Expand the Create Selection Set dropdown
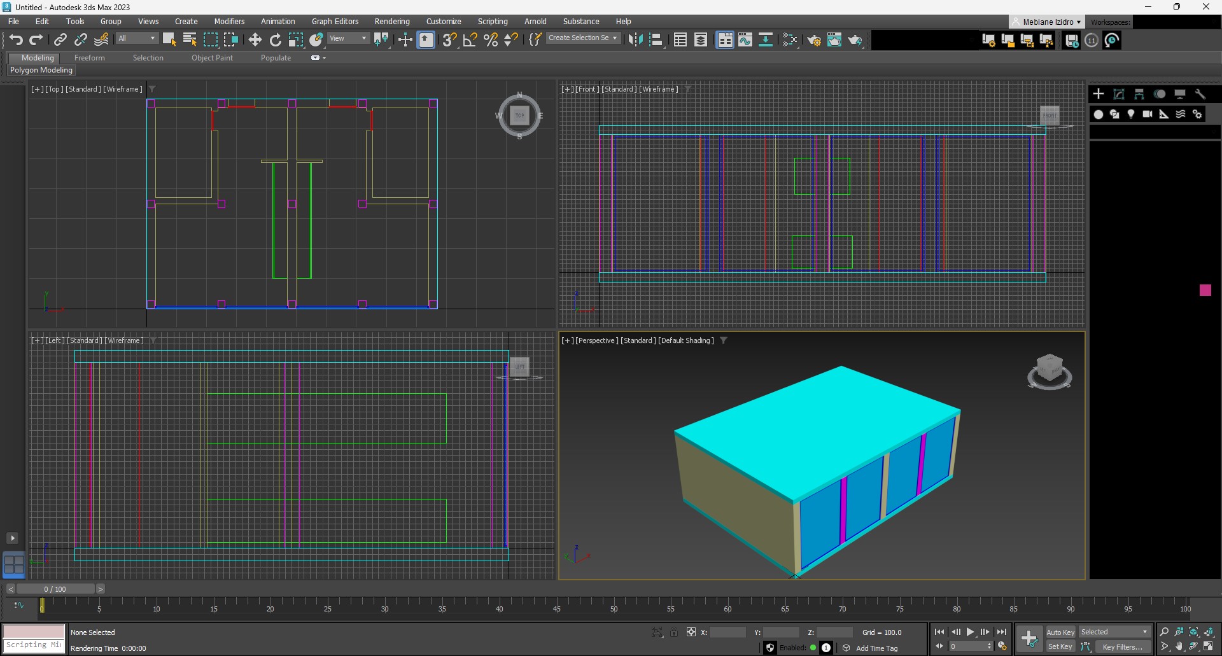 point(582,38)
